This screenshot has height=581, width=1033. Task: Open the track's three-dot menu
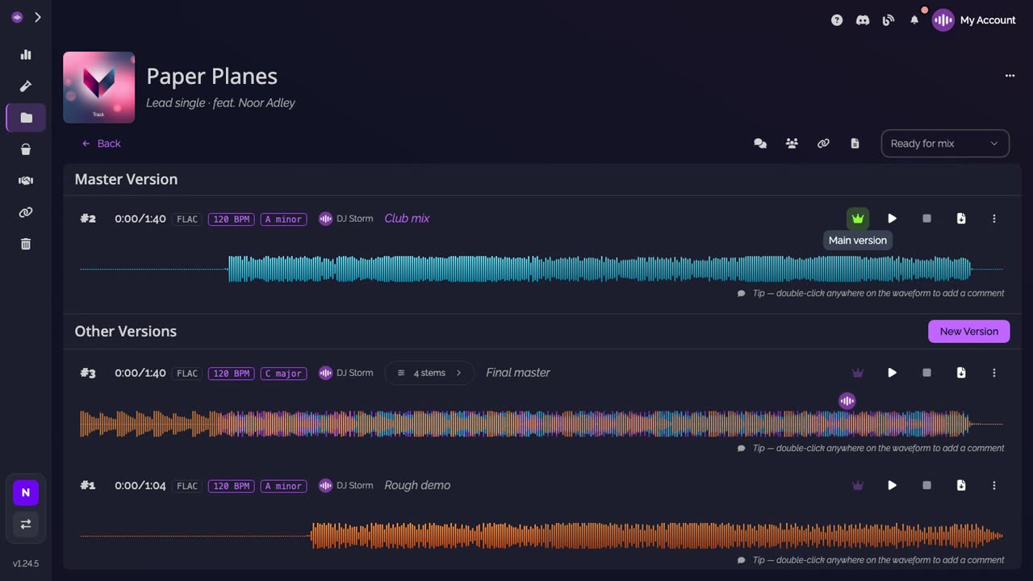(x=1010, y=76)
